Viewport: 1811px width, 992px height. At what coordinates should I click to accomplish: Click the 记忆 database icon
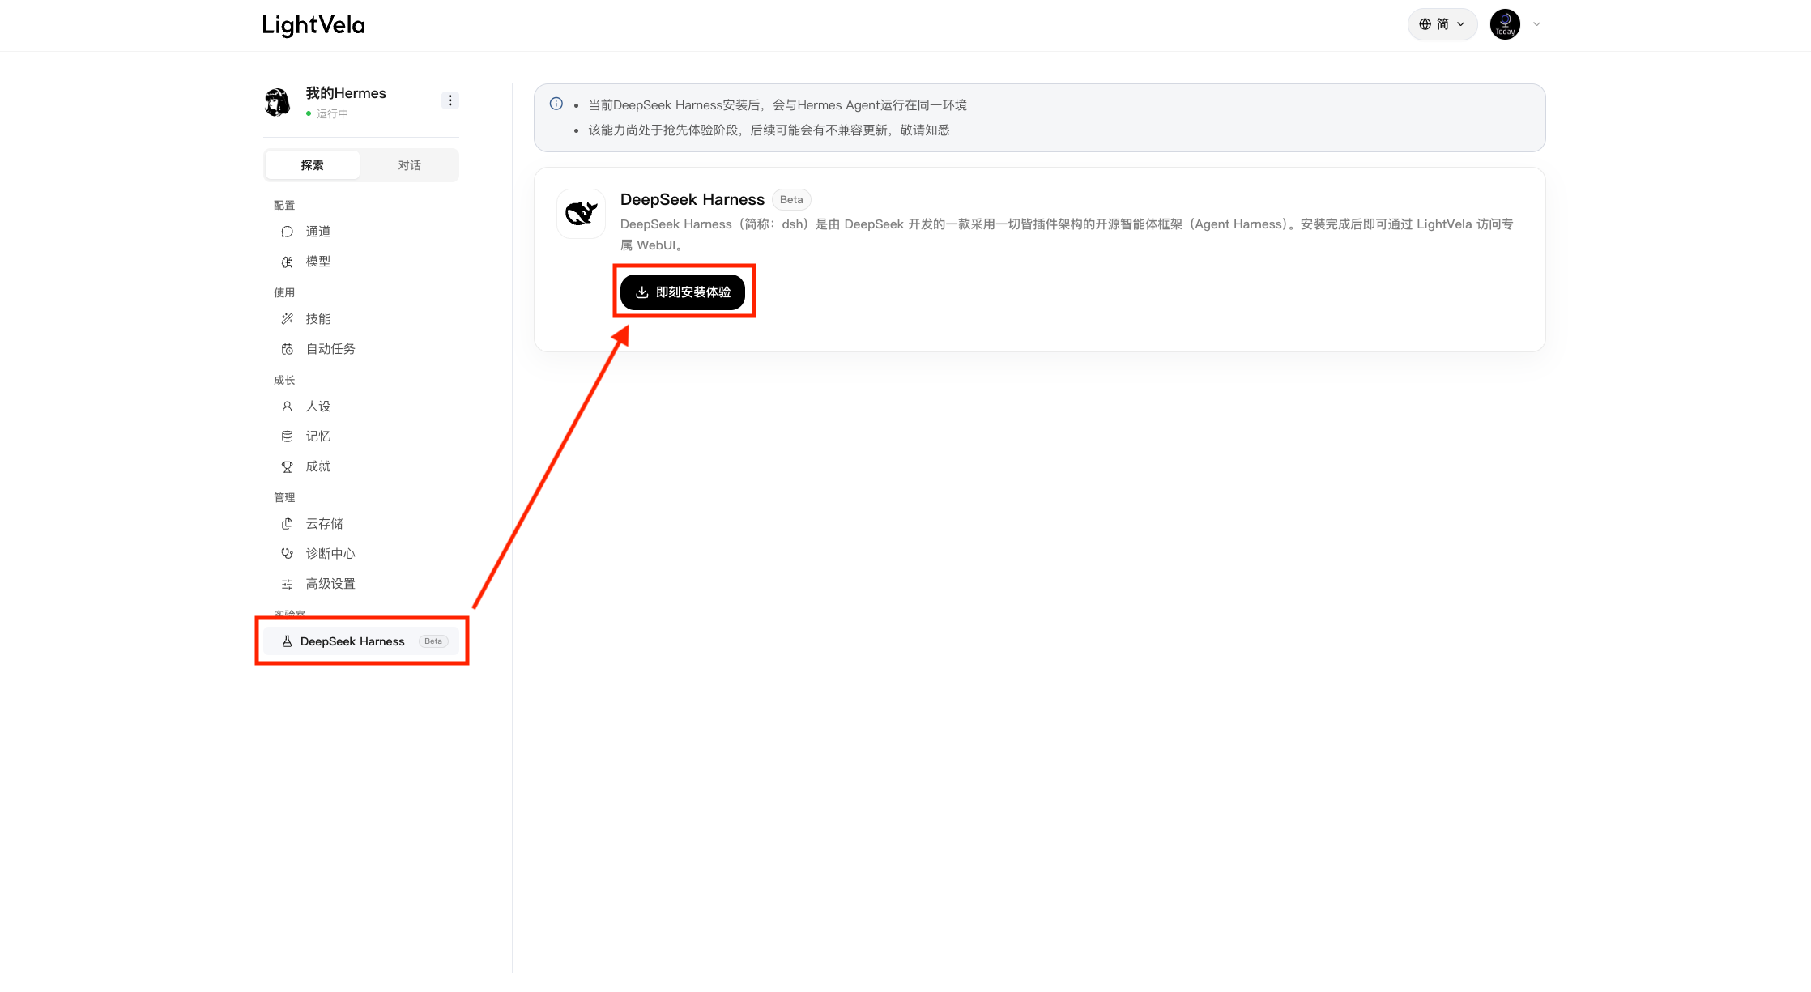click(x=287, y=436)
